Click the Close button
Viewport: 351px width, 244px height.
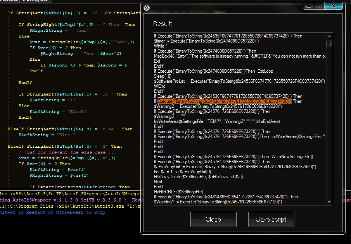213,219
